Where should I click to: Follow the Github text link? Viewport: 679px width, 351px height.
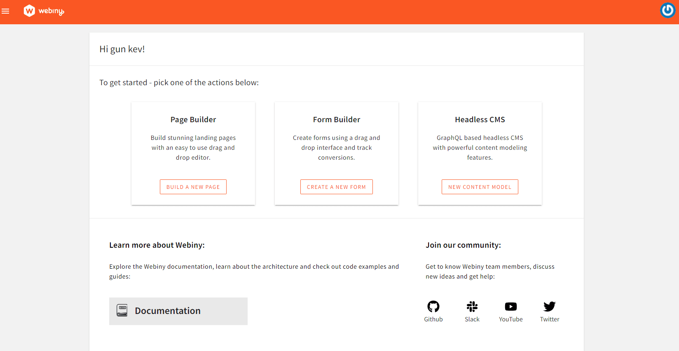coord(433,319)
